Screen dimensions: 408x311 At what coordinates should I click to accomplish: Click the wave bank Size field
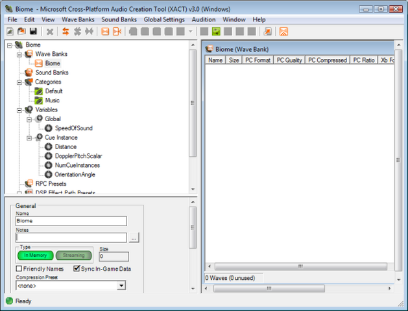114,257
